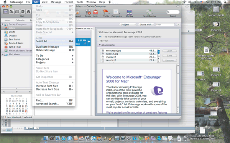This screenshot has width=230, height=143.
Task: Open the Starts with popup menu
Action: 146,24
